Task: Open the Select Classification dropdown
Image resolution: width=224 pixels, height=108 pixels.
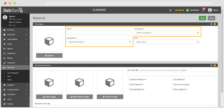Action: click(99, 42)
